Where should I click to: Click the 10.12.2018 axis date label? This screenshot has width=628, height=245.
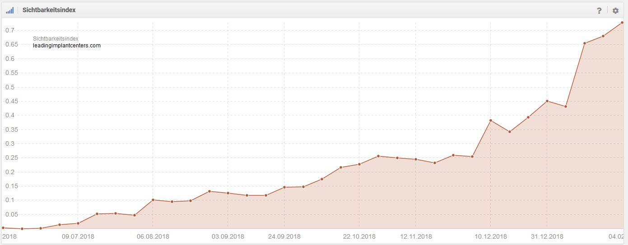click(x=491, y=236)
